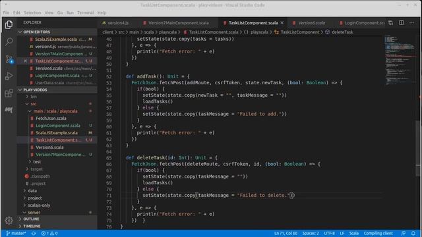Switch branch via master* status item
This screenshot has height=237, width=422.
click(16, 233)
